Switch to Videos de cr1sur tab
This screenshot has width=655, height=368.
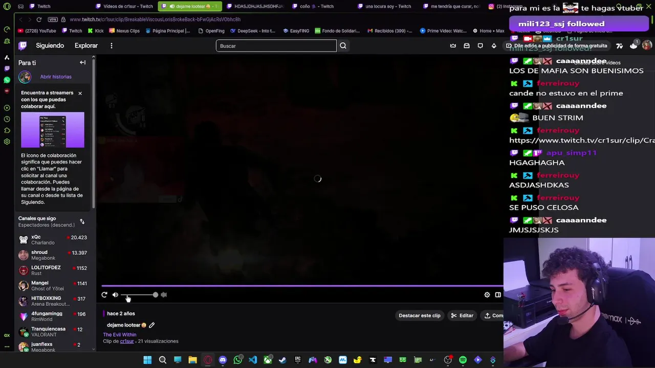pos(123,6)
